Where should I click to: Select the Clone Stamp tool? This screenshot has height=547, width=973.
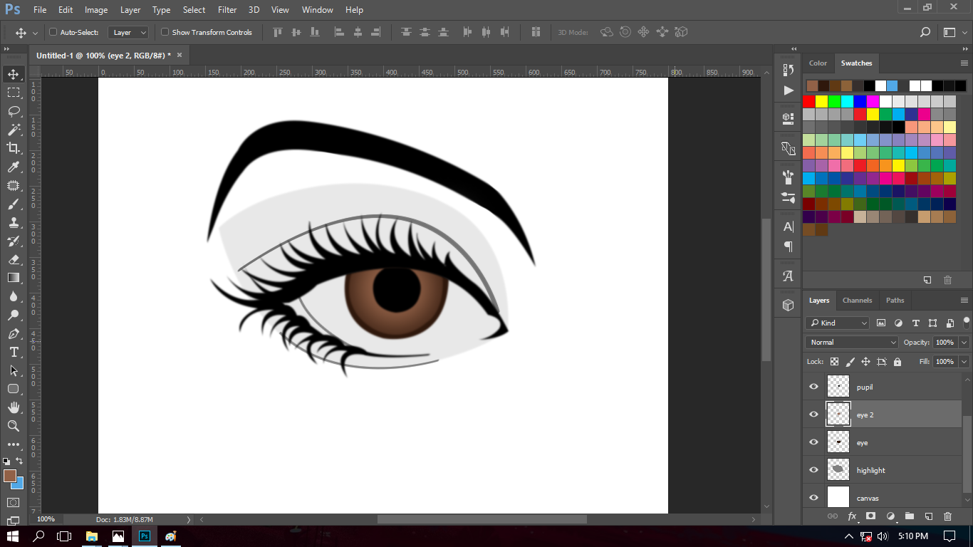[14, 222]
